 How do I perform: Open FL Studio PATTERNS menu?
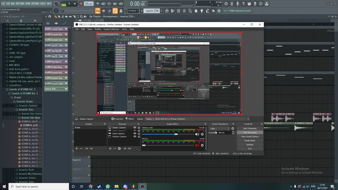coord(20,3)
